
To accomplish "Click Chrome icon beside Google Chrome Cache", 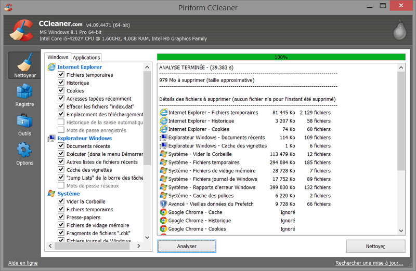I will tap(163, 212).
